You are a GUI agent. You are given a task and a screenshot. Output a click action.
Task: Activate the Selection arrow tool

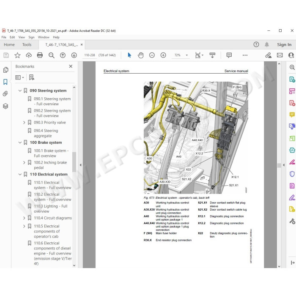click(129, 55)
